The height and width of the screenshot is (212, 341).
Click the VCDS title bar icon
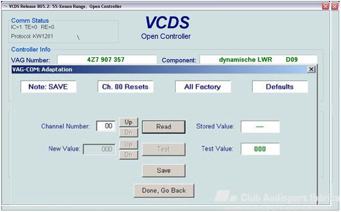[5, 6]
